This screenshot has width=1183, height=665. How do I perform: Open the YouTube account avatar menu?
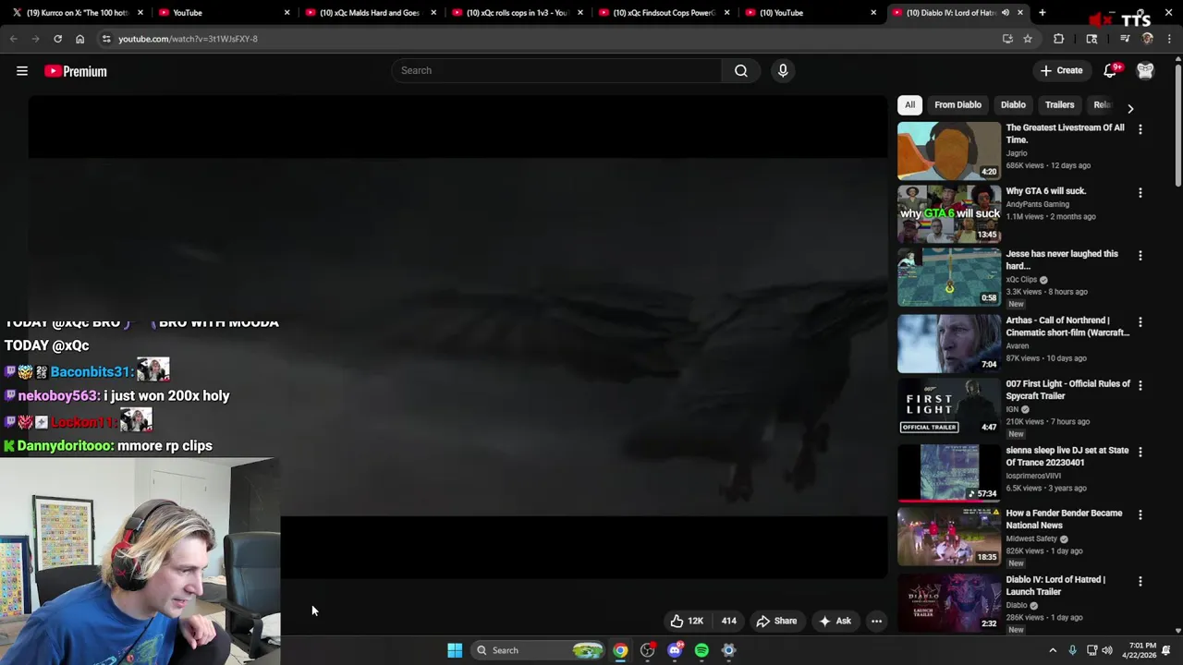tap(1145, 71)
